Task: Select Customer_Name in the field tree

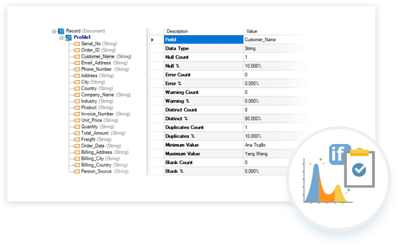Action: coord(98,56)
